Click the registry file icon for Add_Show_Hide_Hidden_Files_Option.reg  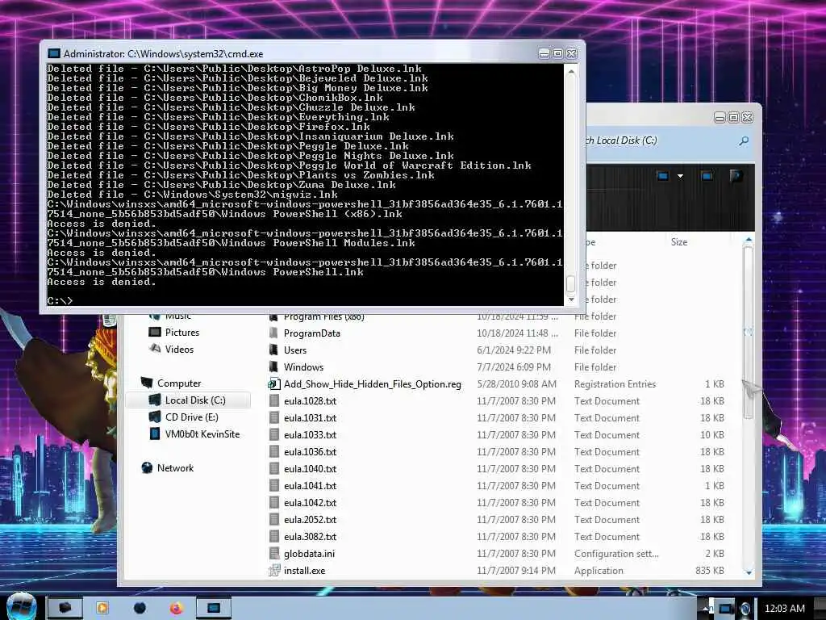[x=274, y=383]
